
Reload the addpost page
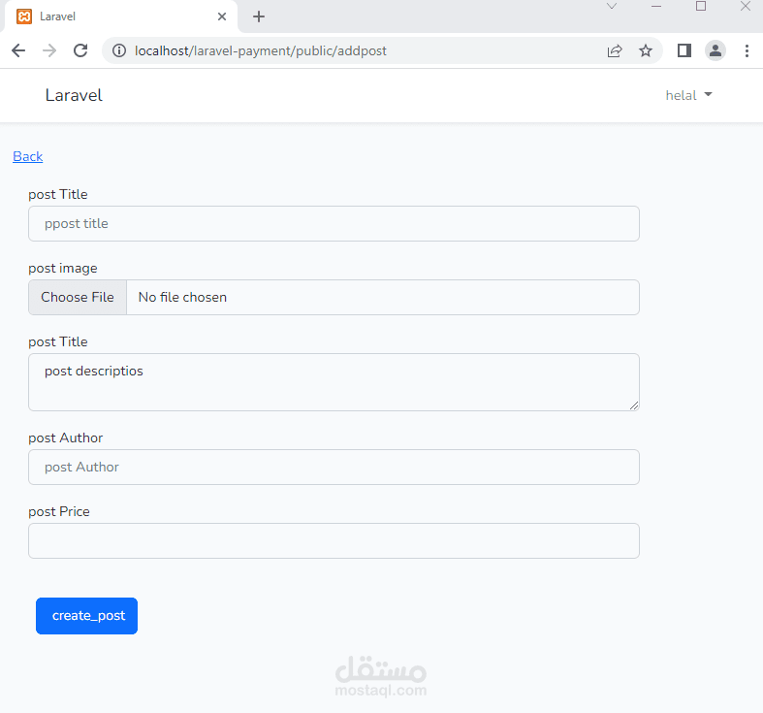coord(80,50)
